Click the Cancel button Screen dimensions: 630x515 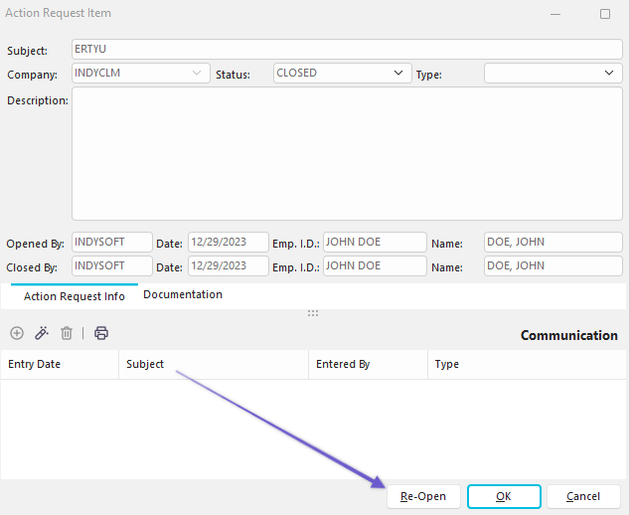[x=583, y=496]
